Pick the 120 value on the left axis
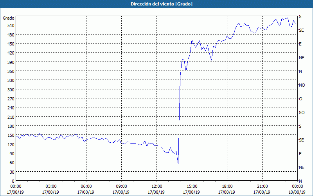The image size is (313, 196). coord(11,144)
